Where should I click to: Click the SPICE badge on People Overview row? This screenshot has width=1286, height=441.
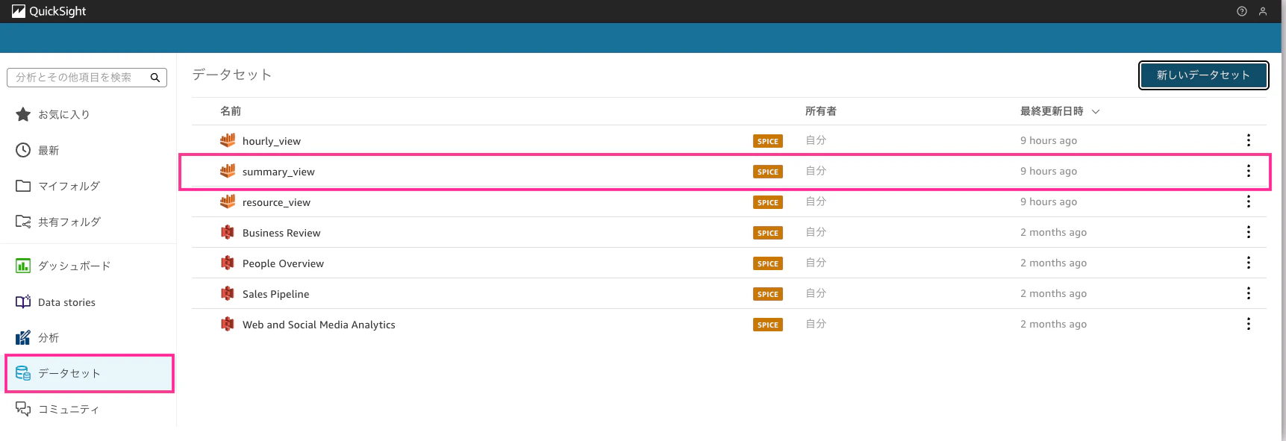click(767, 263)
